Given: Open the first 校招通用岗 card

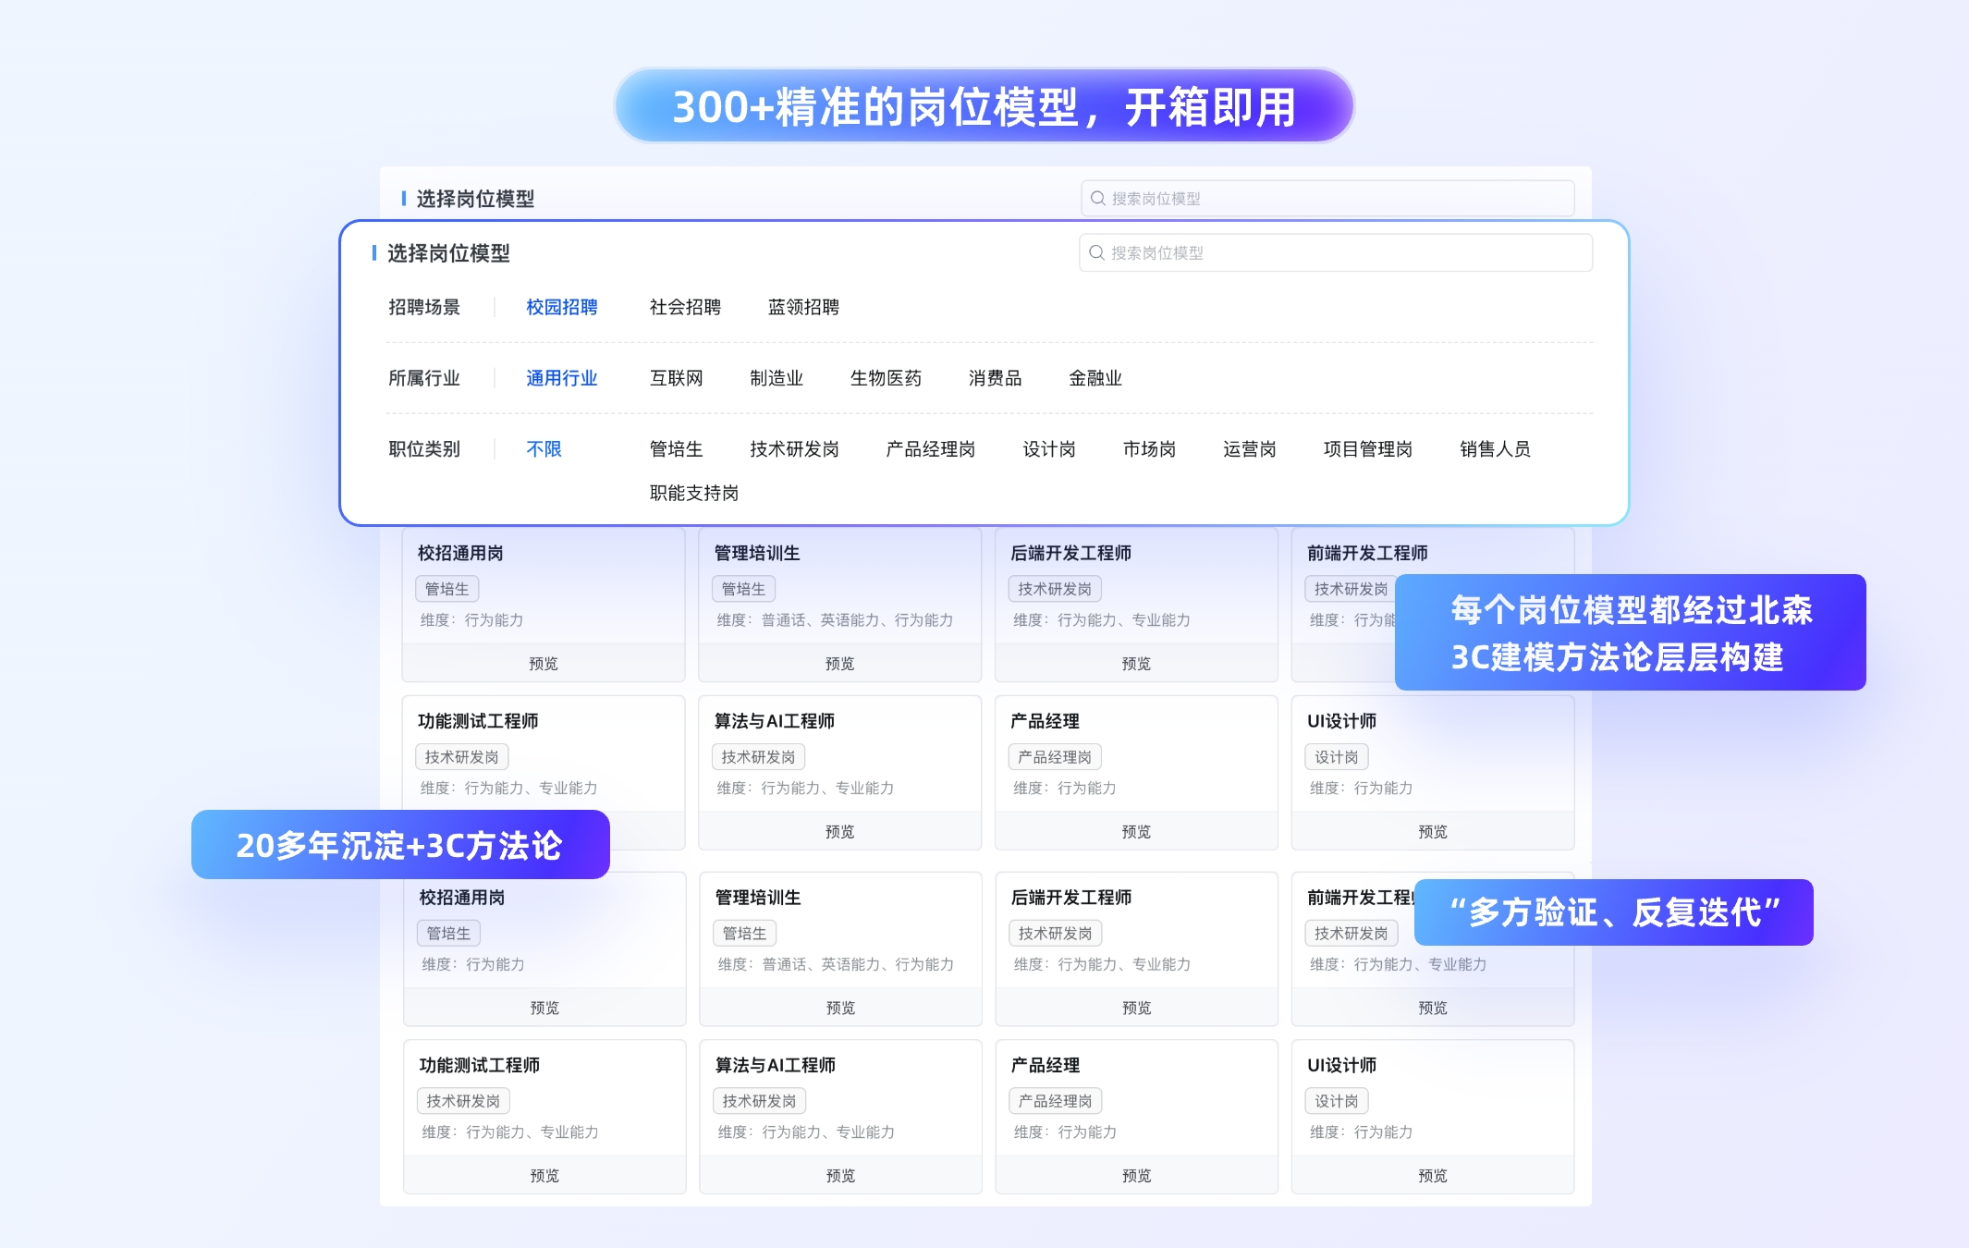Looking at the screenshot, I should pos(460,553).
